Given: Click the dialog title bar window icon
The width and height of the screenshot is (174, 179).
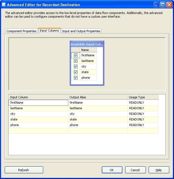Looking at the screenshot, I should click(x=4, y=4).
